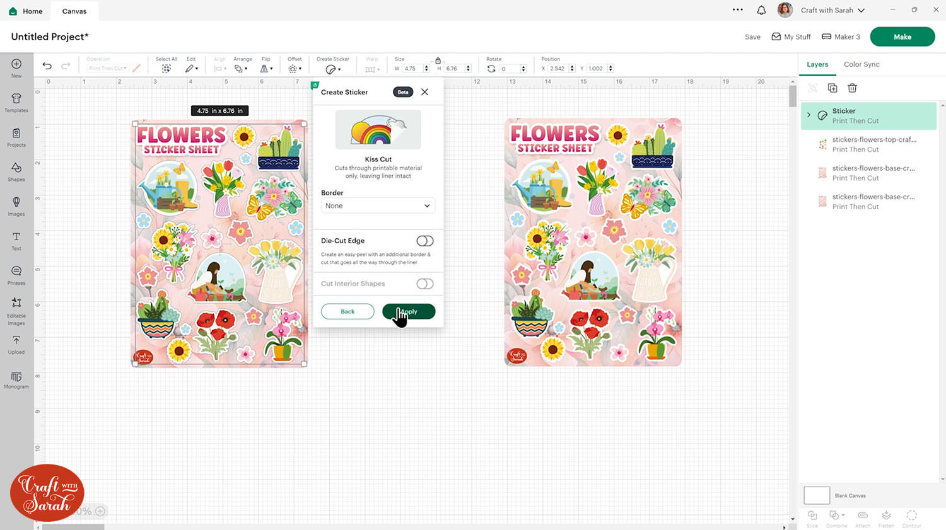The image size is (946, 530).
Task: Click the Apply button in Create Sticker
Action: click(x=409, y=311)
